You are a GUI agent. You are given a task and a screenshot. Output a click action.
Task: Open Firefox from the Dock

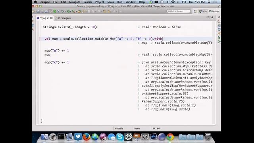tap(87, 137)
